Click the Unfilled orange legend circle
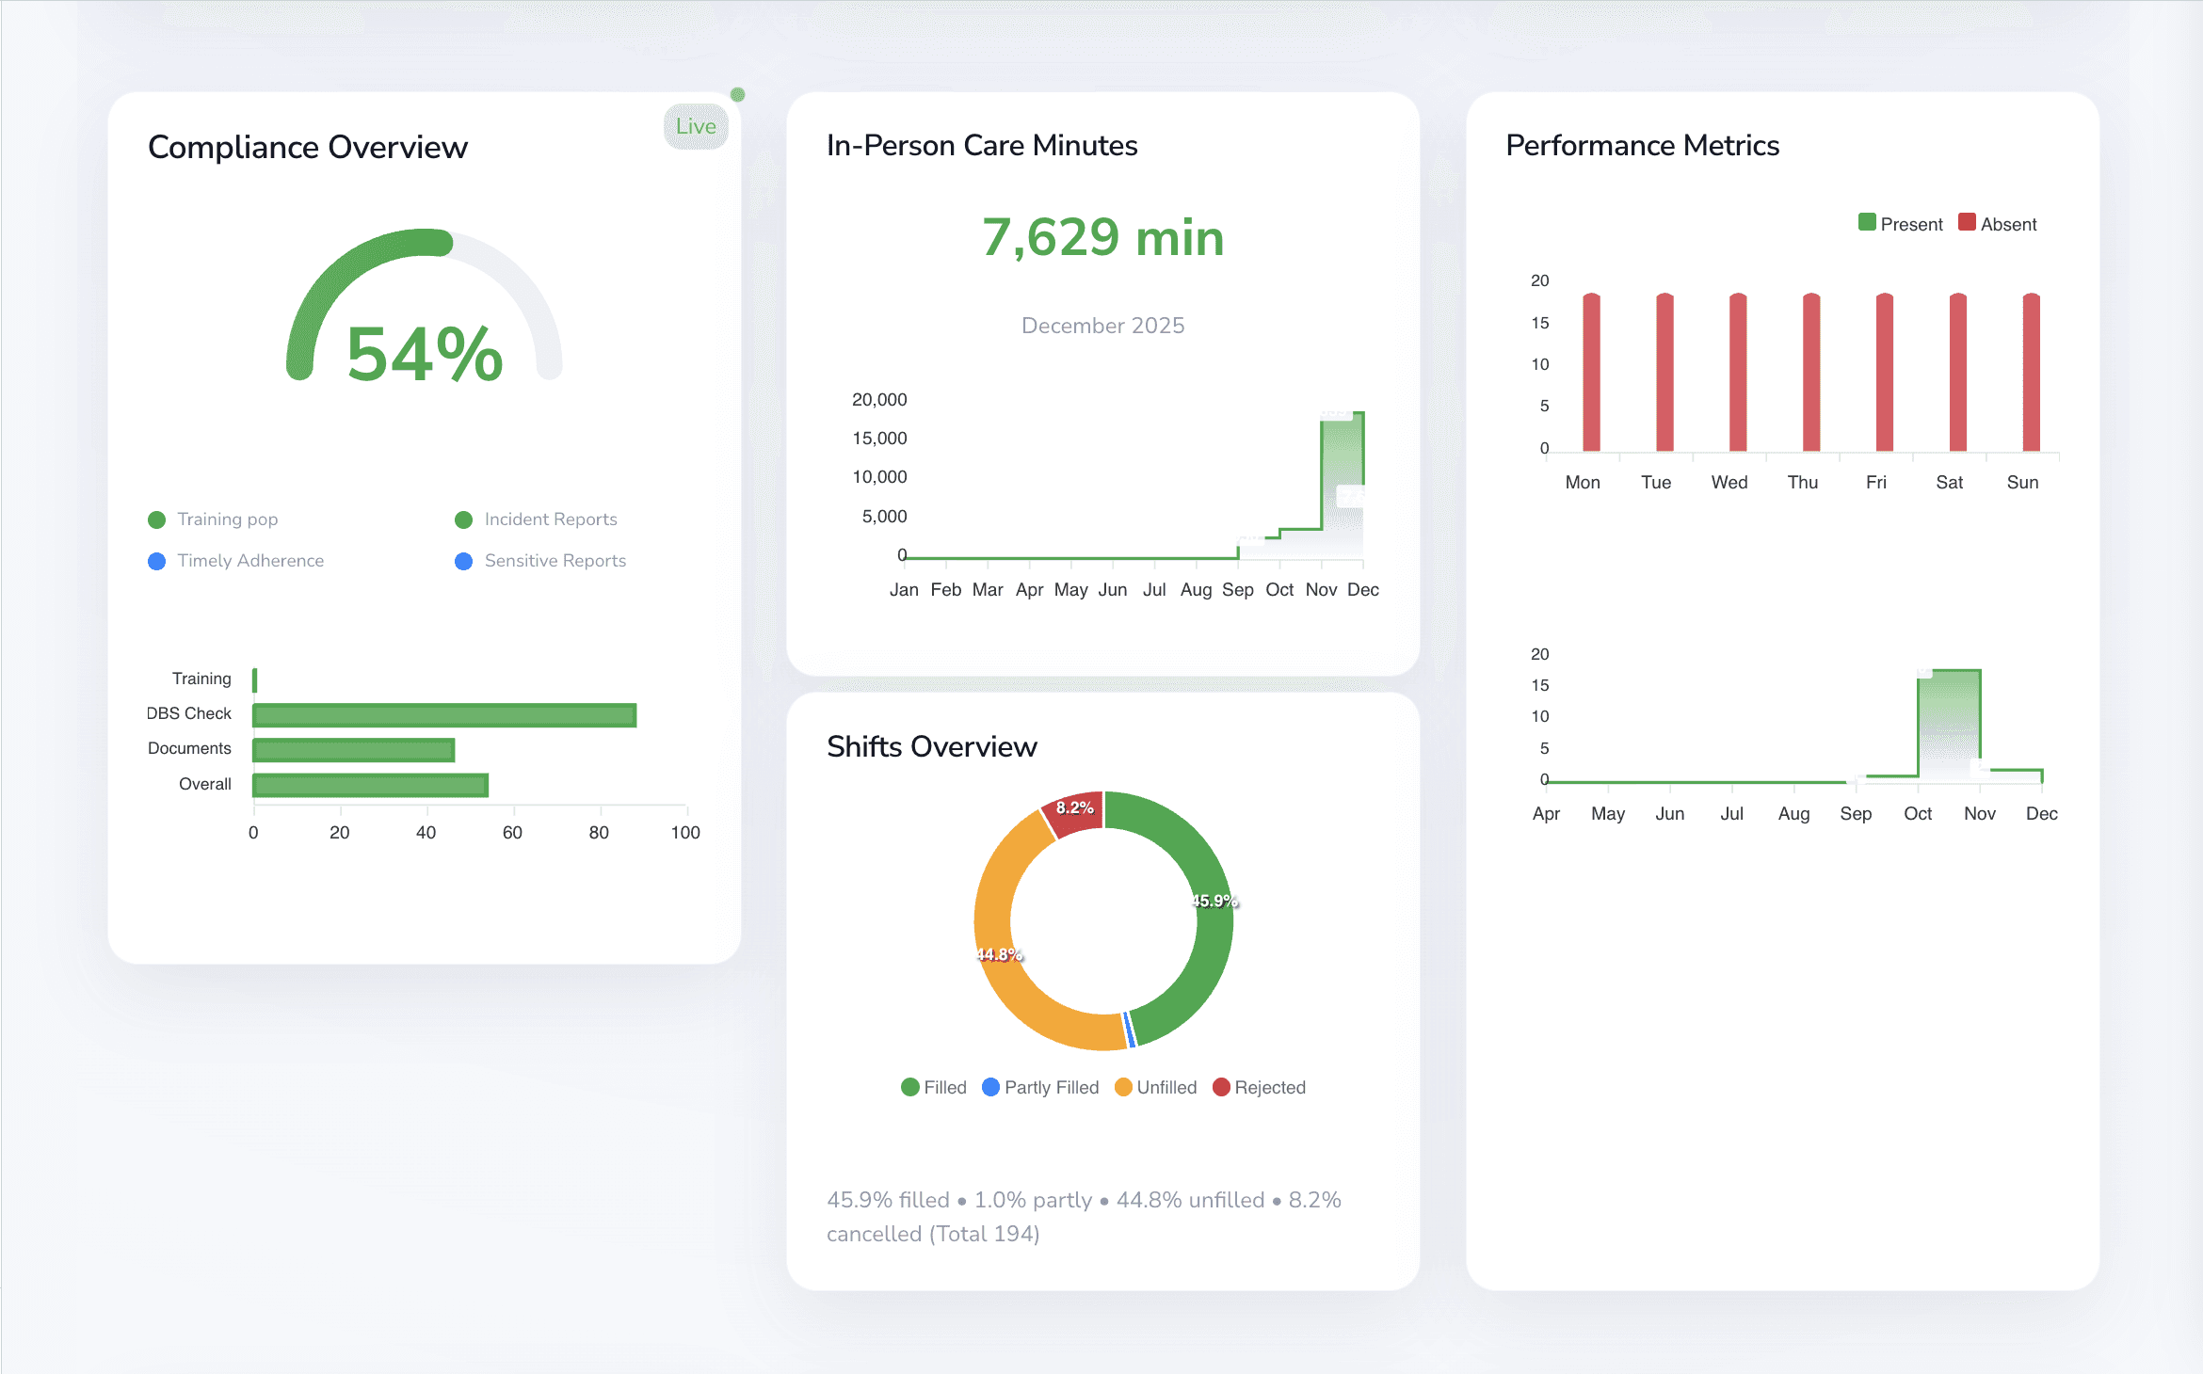The image size is (2203, 1374). pos(1123,1087)
